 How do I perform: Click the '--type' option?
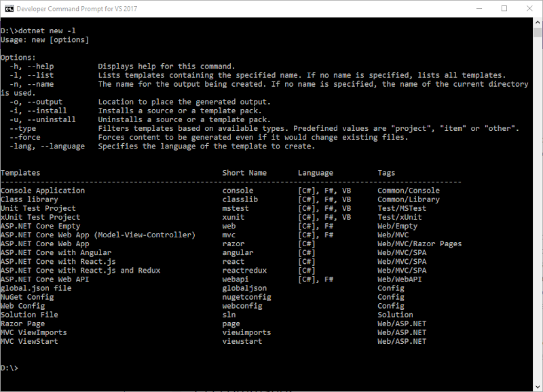click(x=22, y=129)
